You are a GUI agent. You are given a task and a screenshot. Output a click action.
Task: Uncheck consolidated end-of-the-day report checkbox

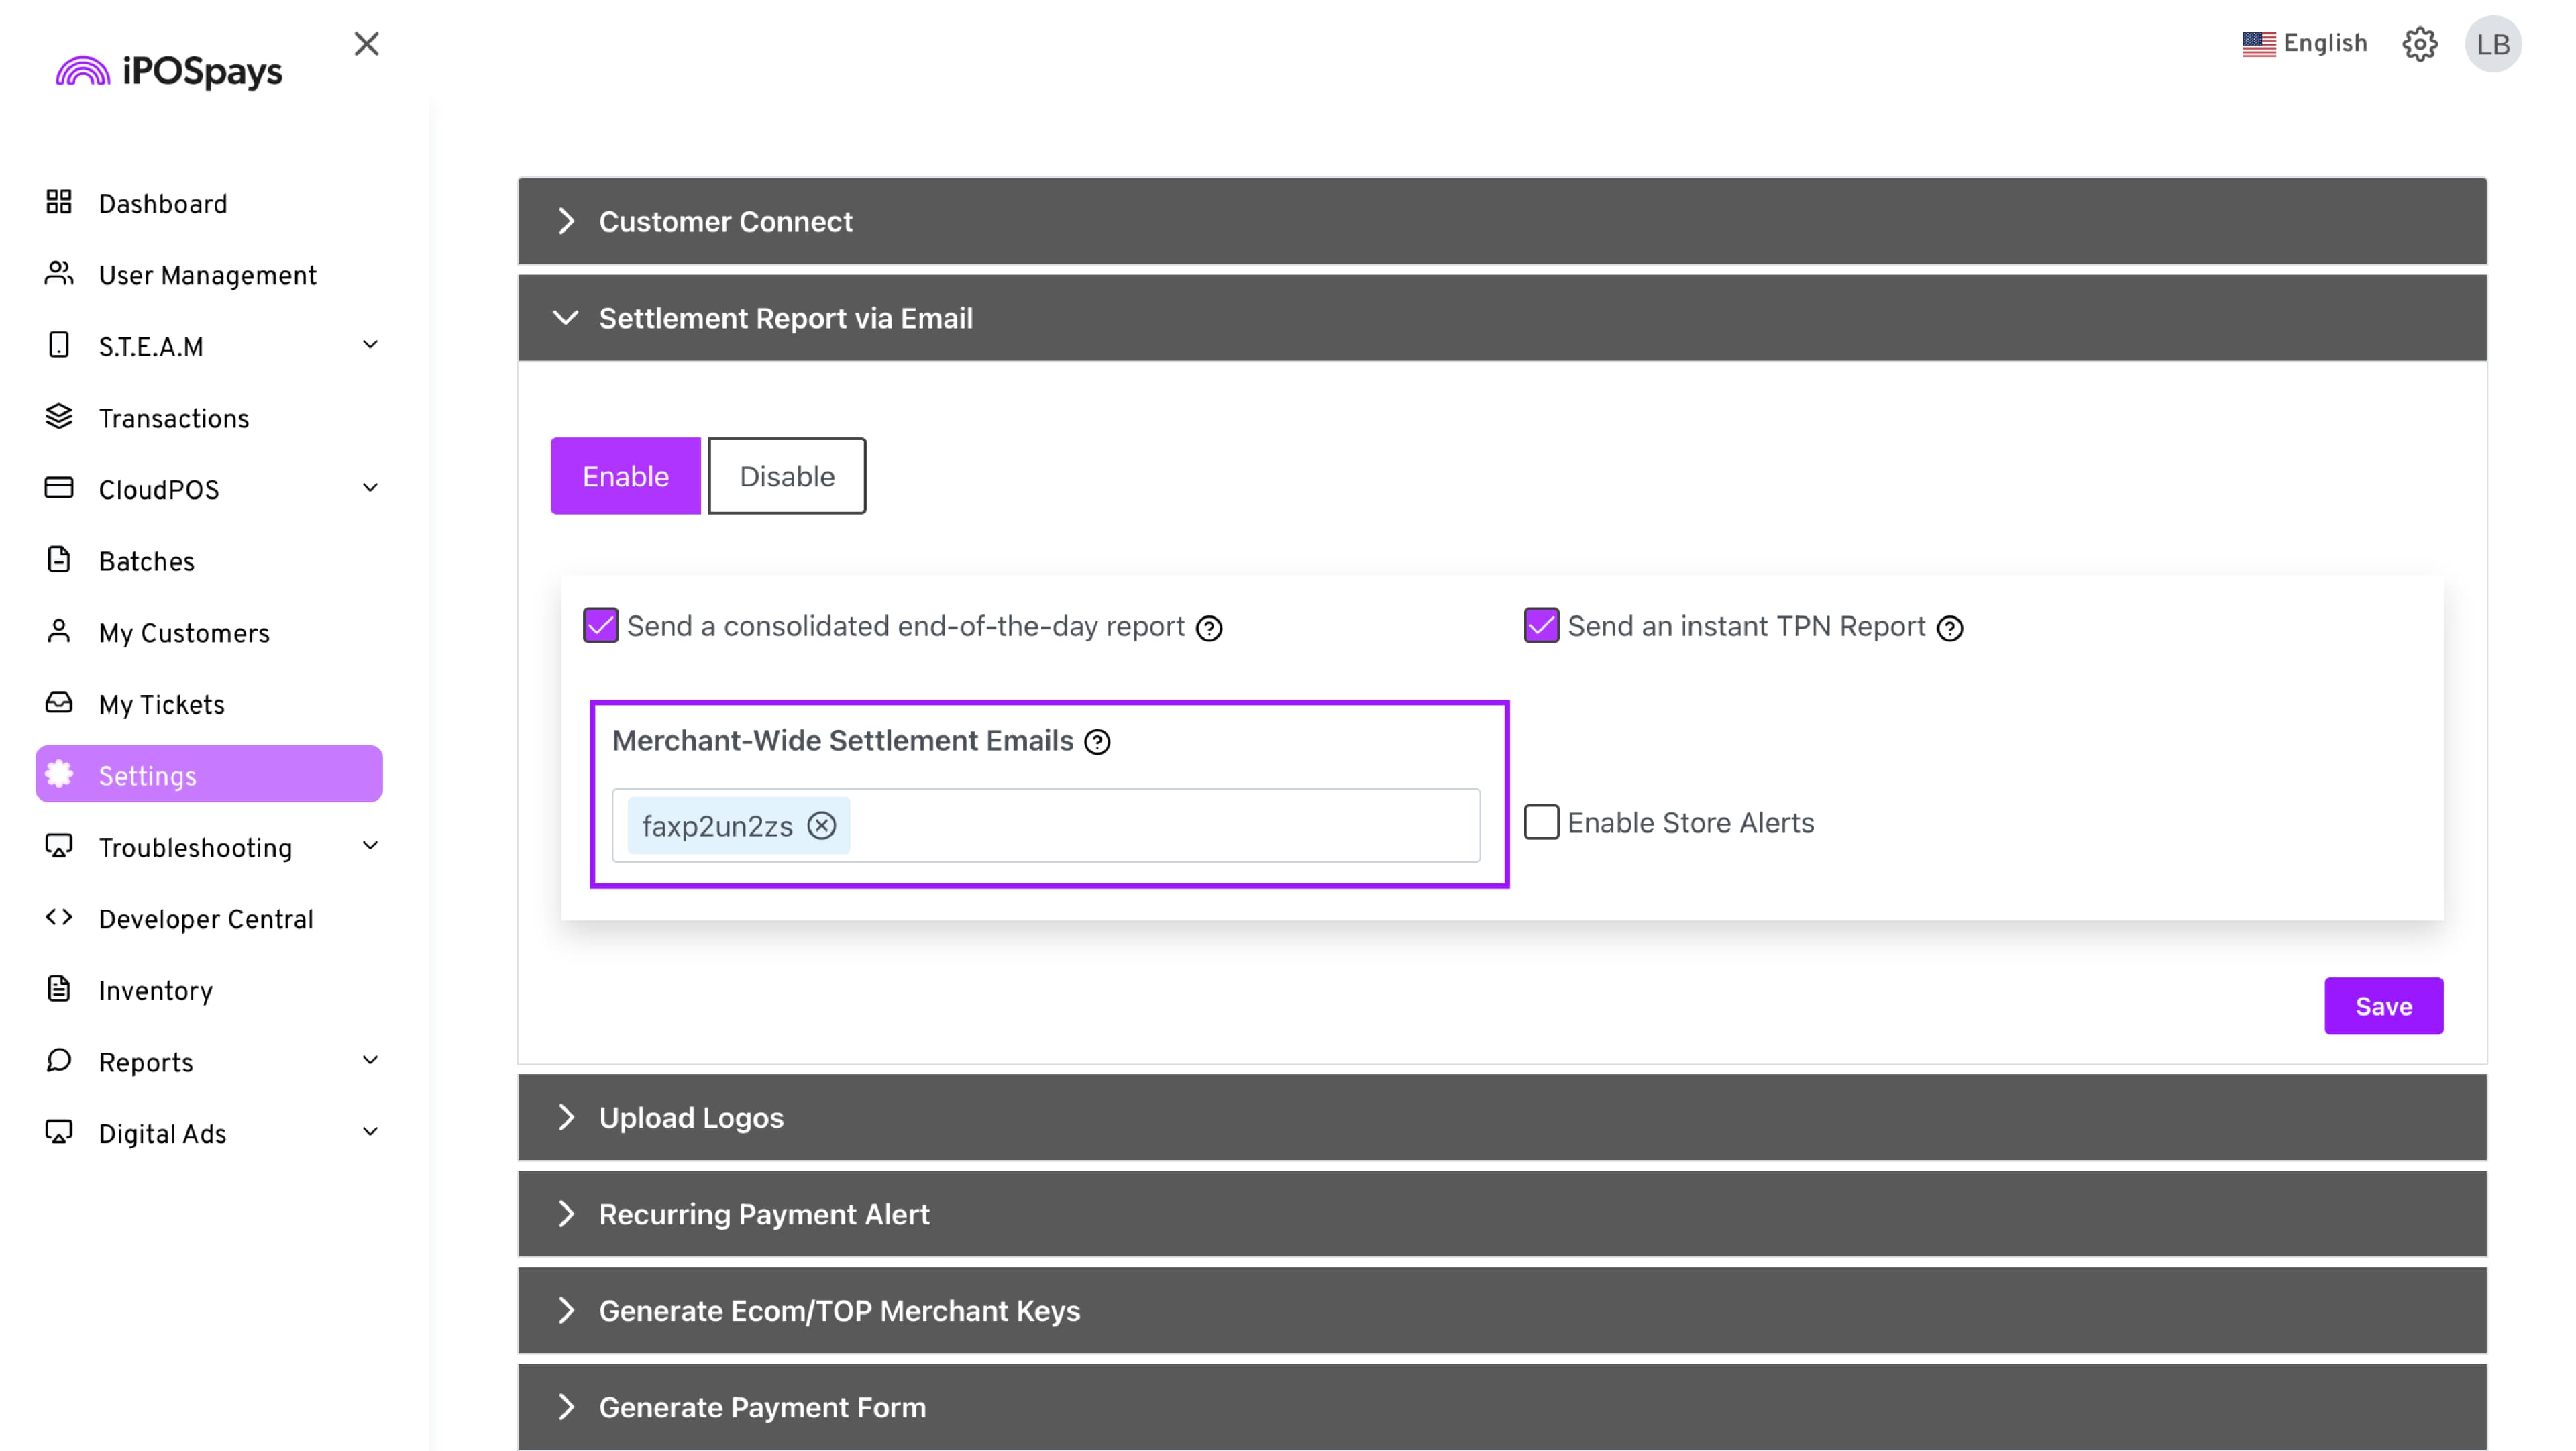click(x=601, y=626)
